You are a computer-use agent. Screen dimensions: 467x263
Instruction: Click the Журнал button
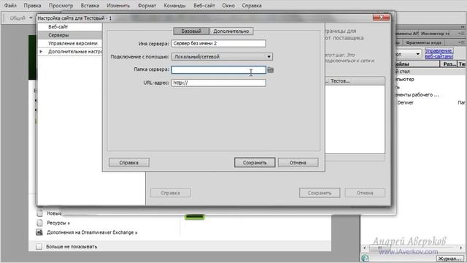[x=450, y=259]
